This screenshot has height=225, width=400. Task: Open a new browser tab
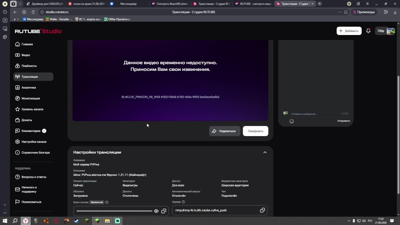pos(319,4)
